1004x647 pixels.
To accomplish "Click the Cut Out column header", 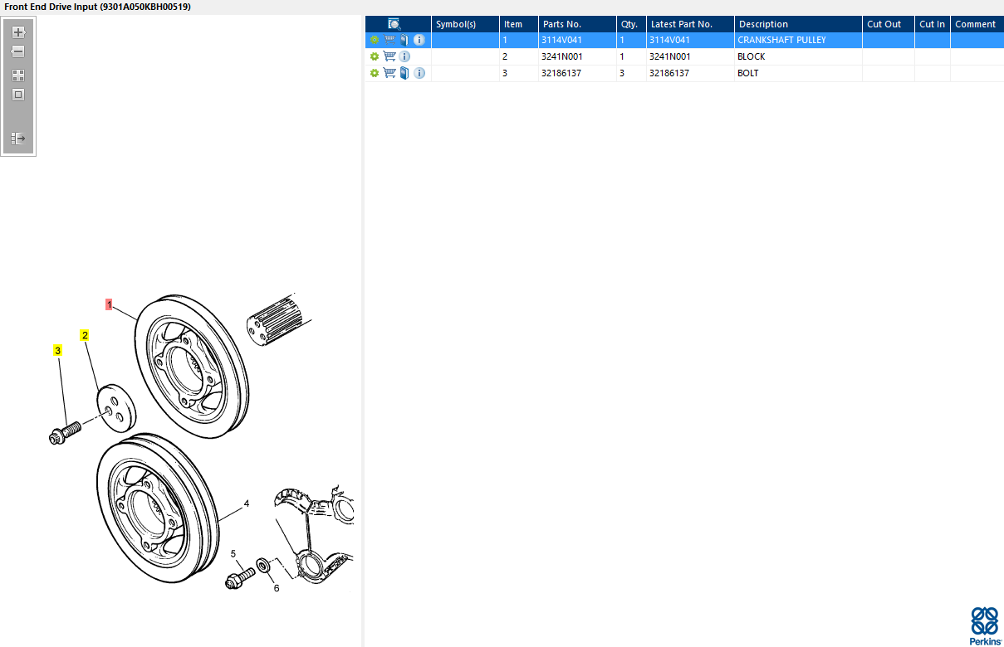I will pos(889,24).
